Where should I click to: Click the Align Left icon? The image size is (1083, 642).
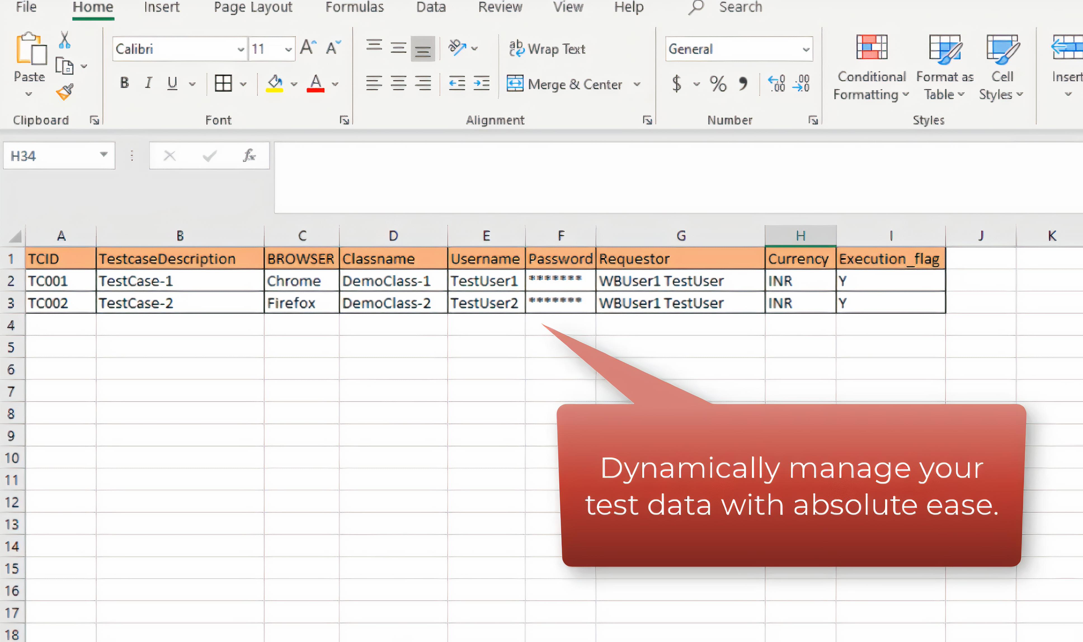tap(374, 83)
